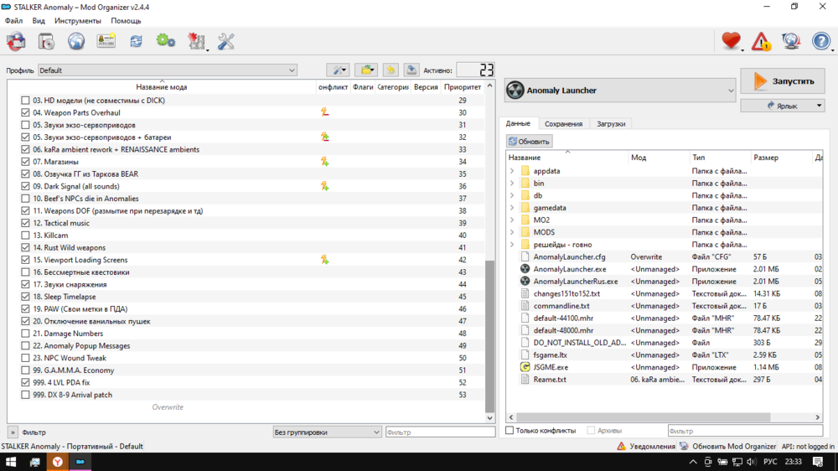Open executables editor green gears icon
838x471 pixels.
(x=166, y=40)
